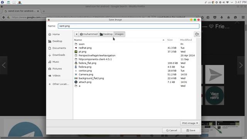Select the Camera.png file

[x=135, y=75]
